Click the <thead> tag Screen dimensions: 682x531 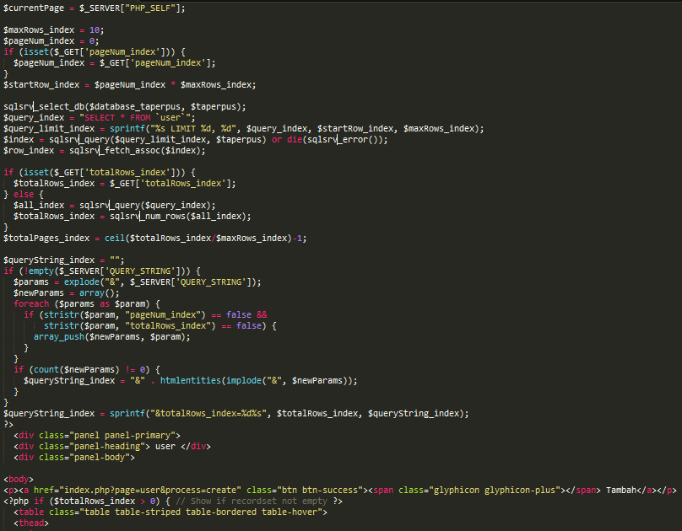click(31, 523)
